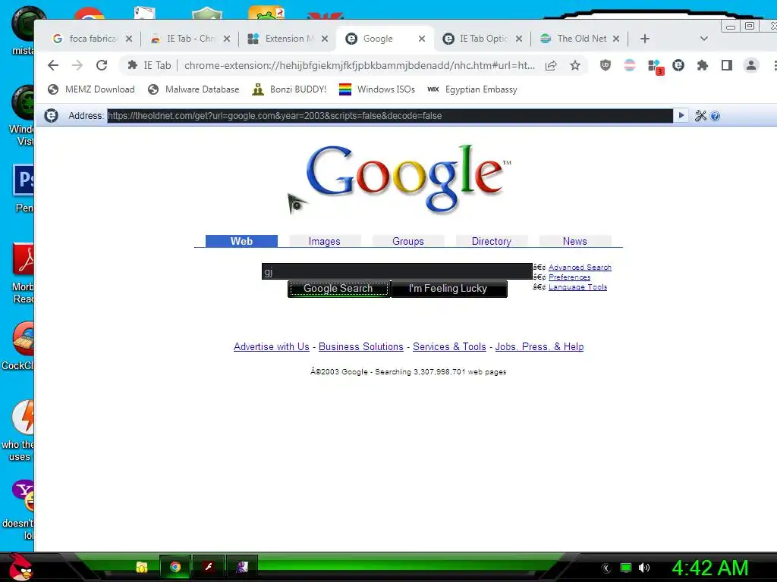The image size is (777, 582).
Task: Toggle the Chrome side panel
Action: point(726,65)
